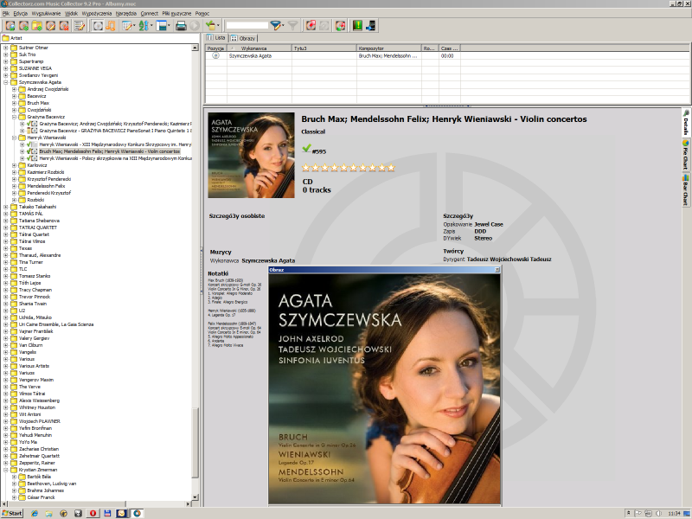The height and width of the screenshot is (519, 692).
Task: Collapse the Grażyna Bacewicz folder
Action: 14,117
